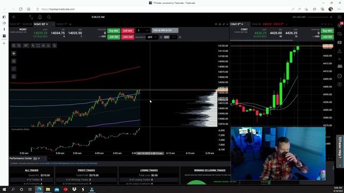Click the browser refresh button
Image resolution: width=344 pixels, height=193 pixels.
tap(20, 9)
